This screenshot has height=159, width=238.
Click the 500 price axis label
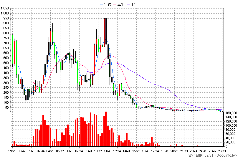(x=6, y=63)
